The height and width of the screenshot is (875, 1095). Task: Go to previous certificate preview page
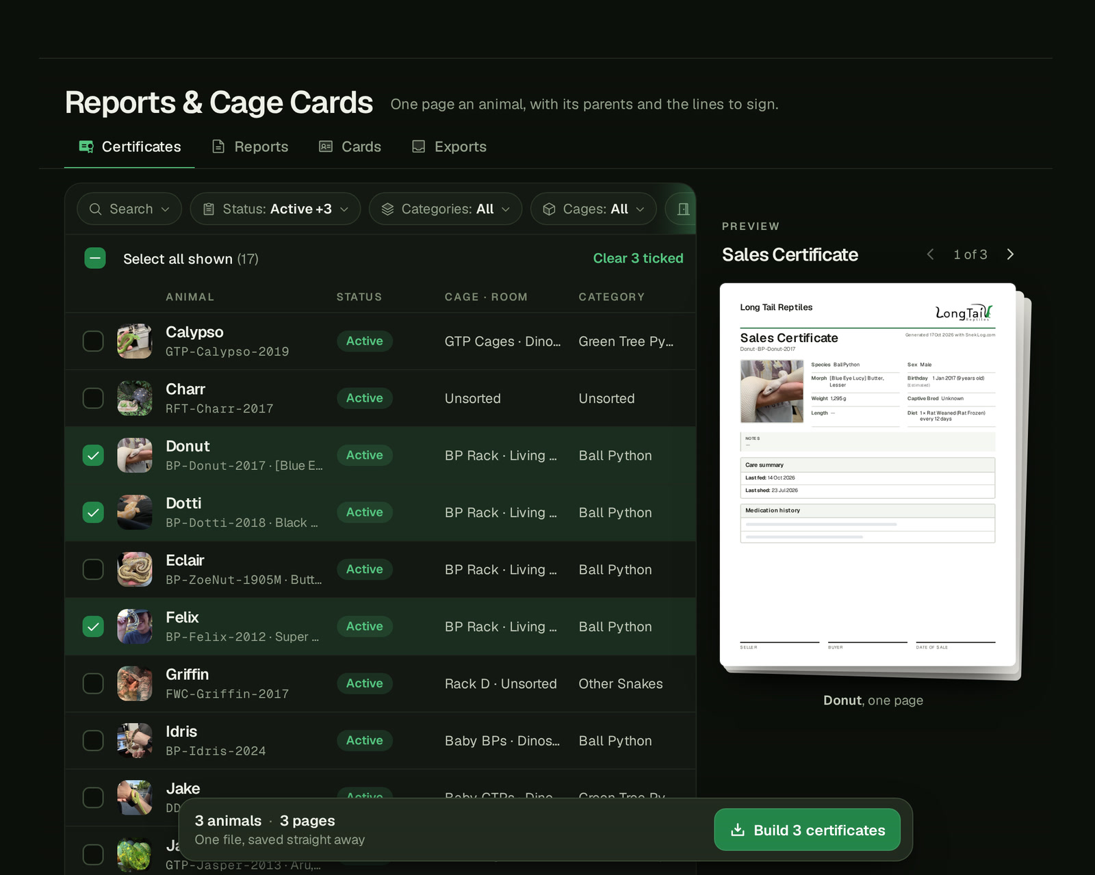click(x=931, y=254)
